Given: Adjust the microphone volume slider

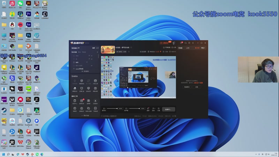Looking at the screenshot, I should pos(112,109).
